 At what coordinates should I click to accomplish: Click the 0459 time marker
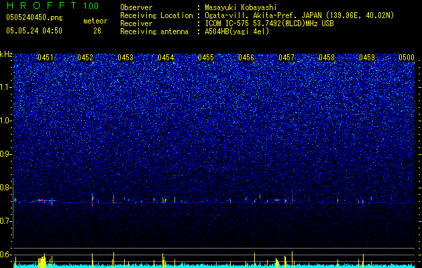click(367, 58)
